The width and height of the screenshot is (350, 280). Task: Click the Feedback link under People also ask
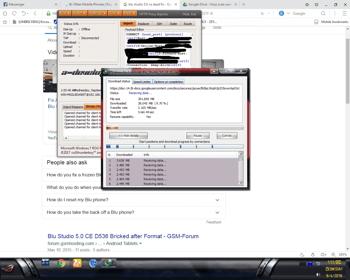(214, 222)
